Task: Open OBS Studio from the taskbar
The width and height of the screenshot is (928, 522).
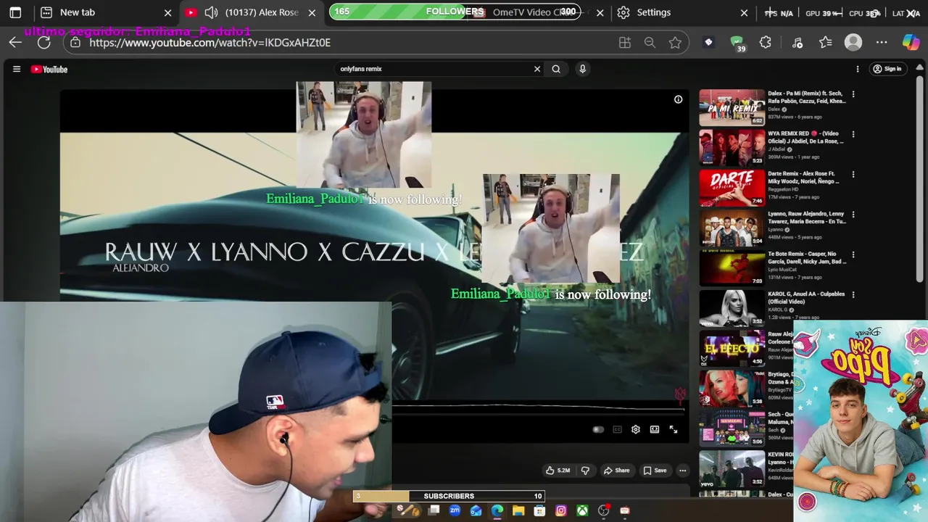Action: pos(603,511)
